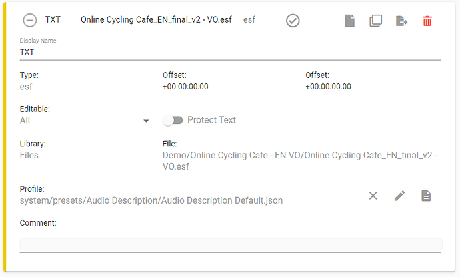The width and height of the screenshot is (460, 277).
Task: Select the Editable field showing All
Action: point(85,121)
